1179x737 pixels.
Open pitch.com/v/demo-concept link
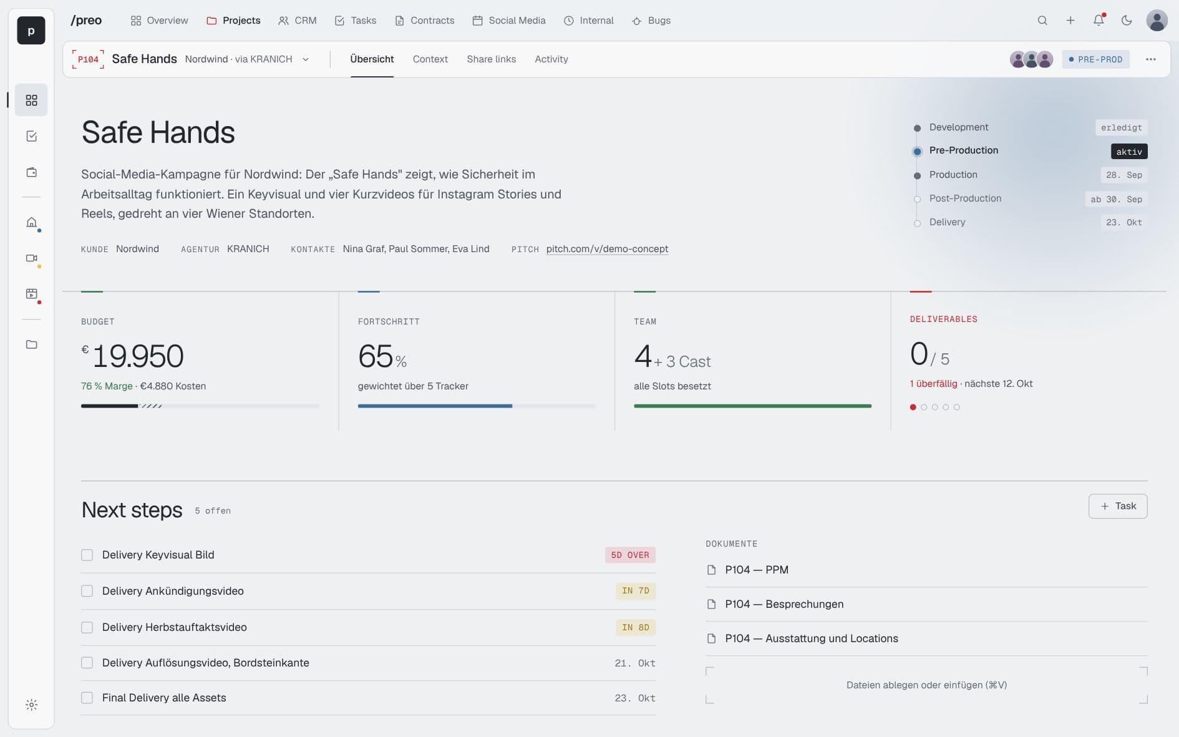(607, 249)
